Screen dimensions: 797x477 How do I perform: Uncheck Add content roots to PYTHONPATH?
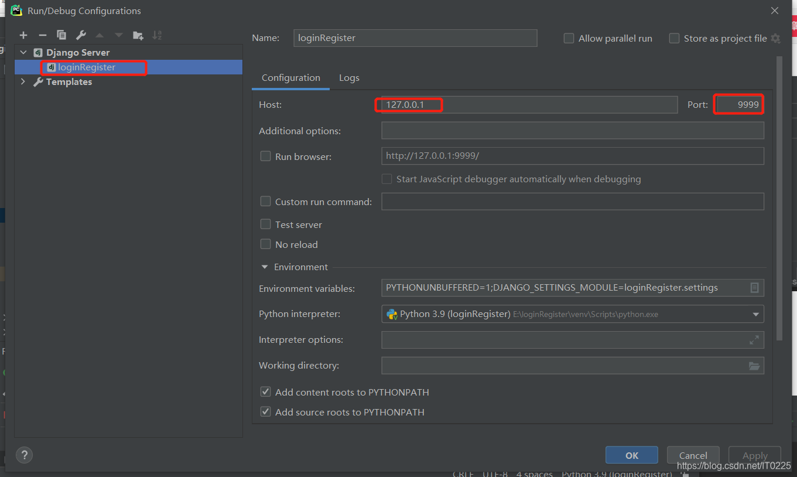tap(265, 392)
